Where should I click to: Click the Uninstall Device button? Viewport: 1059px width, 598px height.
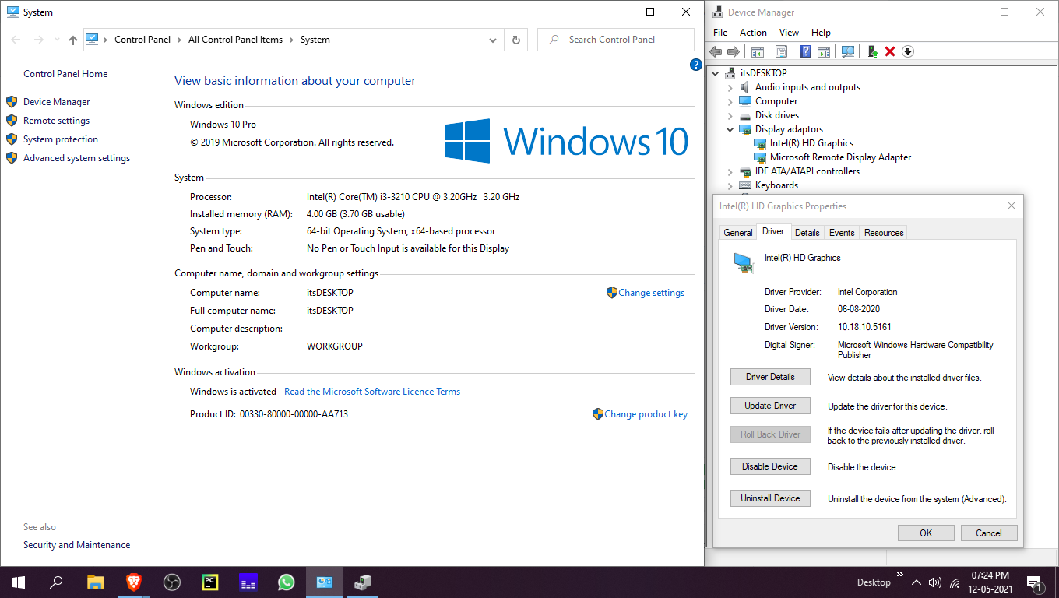(x=770, y=498)
